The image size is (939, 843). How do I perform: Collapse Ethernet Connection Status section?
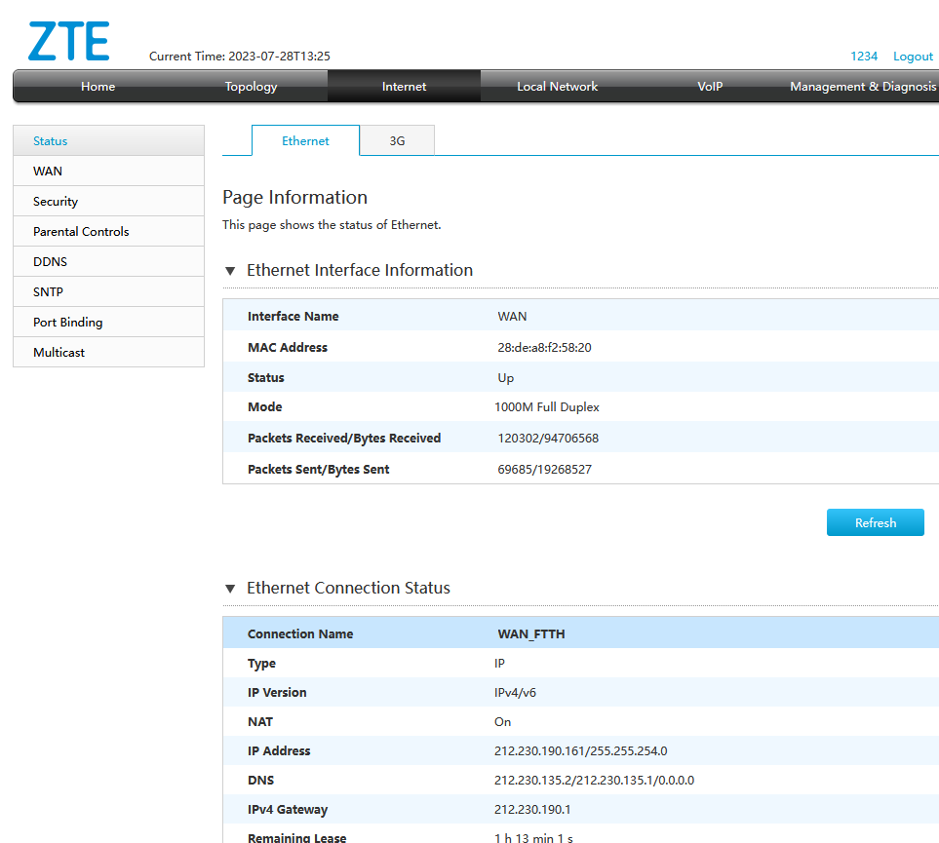(231, 589)
